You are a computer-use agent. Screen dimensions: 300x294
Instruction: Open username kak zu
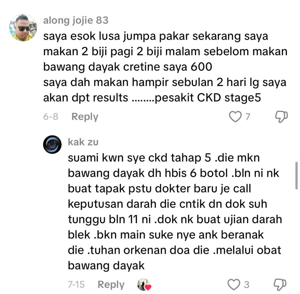click(83, 142)
